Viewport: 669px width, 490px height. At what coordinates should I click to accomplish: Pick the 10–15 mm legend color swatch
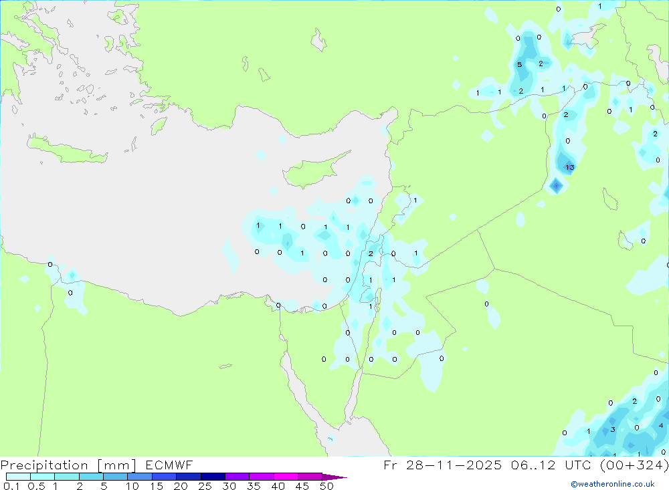pyautogui.click(x=140, y=477)
